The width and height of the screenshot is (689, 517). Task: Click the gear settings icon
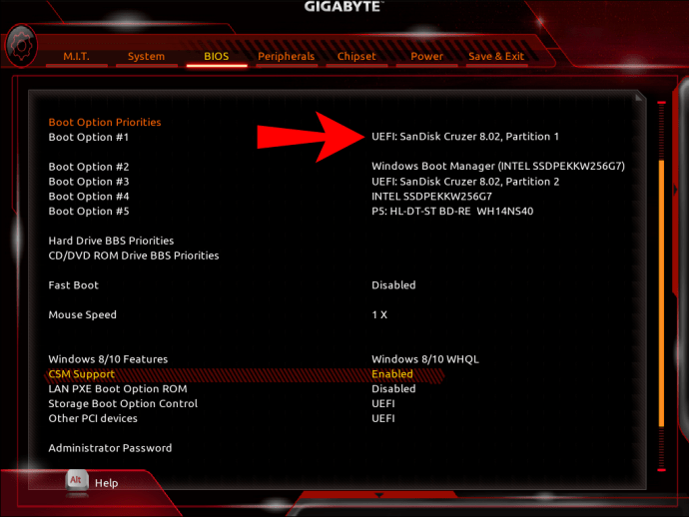coord(21,46)
